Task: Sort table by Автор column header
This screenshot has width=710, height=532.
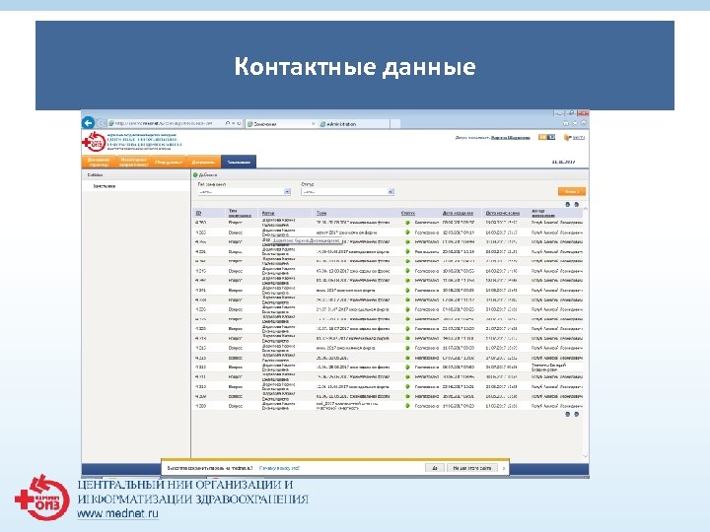Action: (267, 213)
